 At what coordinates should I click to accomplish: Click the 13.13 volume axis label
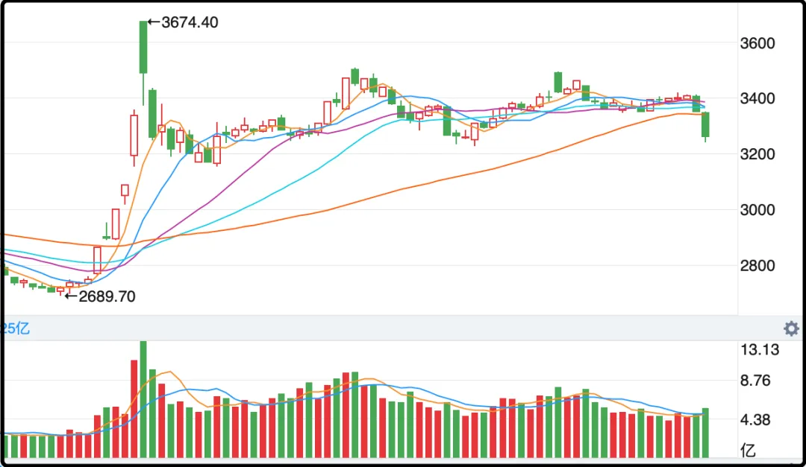759,351
